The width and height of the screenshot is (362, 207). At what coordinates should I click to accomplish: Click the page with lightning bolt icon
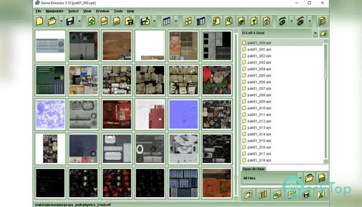click(216, 21)
